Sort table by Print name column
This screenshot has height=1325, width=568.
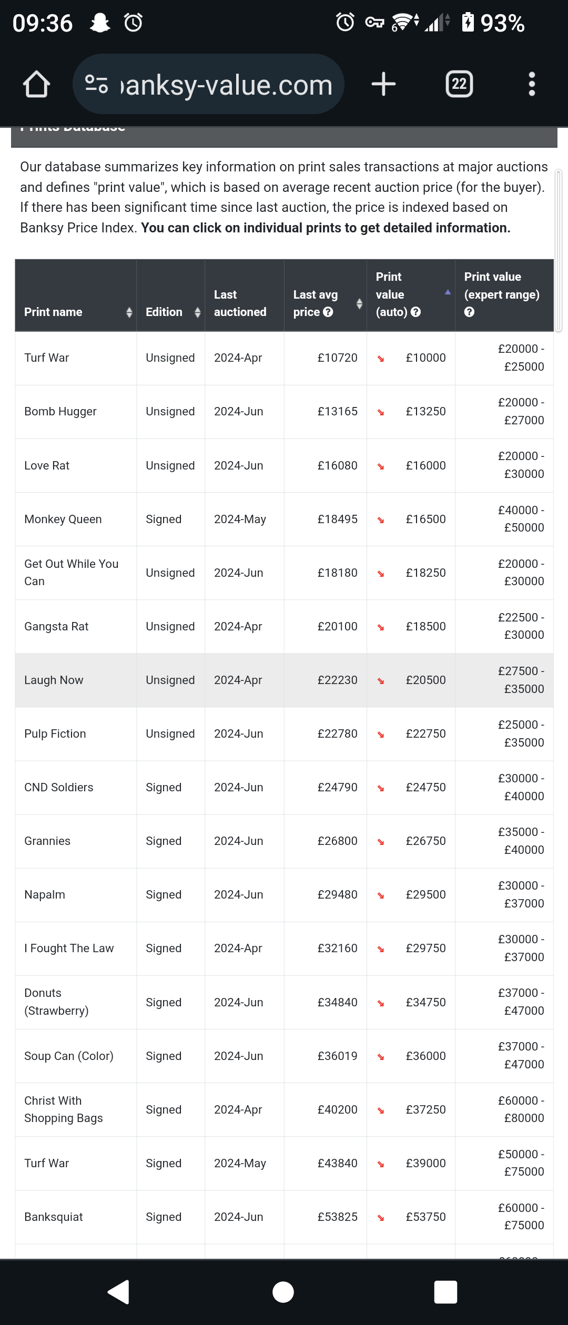tap(129, 312)
